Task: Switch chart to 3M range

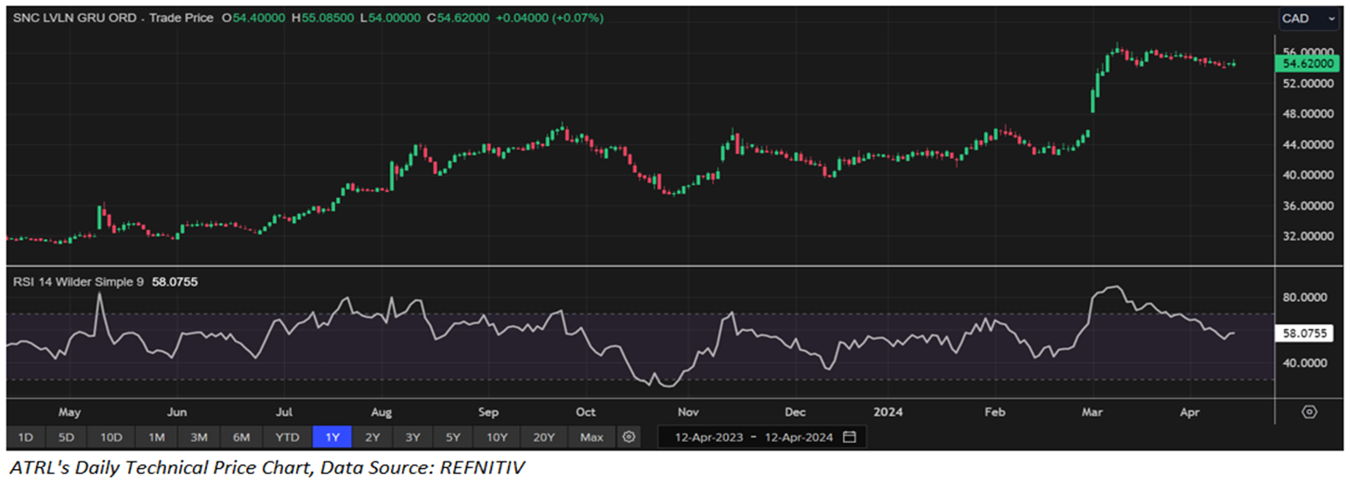Action: tap(198, 437)
